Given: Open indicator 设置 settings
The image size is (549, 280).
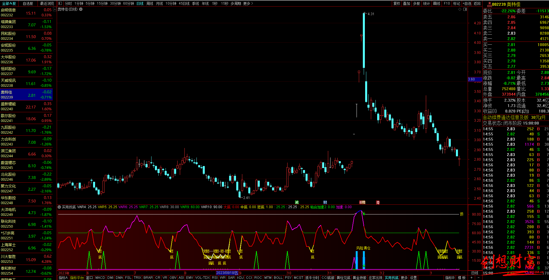Looking at the screenshot, I should pyautogui.click(x=413, y=278).
